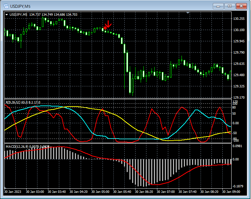Click the 130.100 level on the price scale
The image size is (251, 199).
point(239,30)
